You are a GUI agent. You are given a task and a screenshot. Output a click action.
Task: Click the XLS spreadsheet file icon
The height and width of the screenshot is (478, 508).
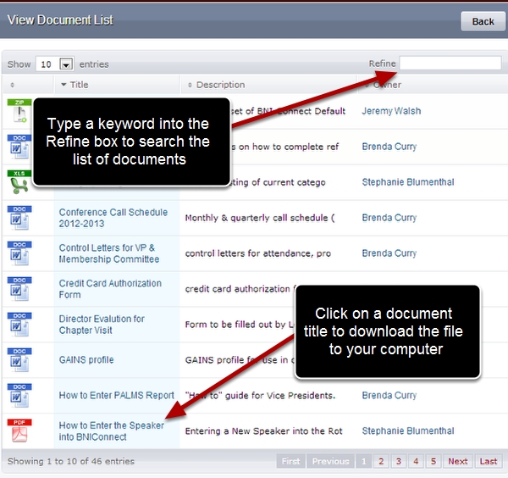coord(19,182)
